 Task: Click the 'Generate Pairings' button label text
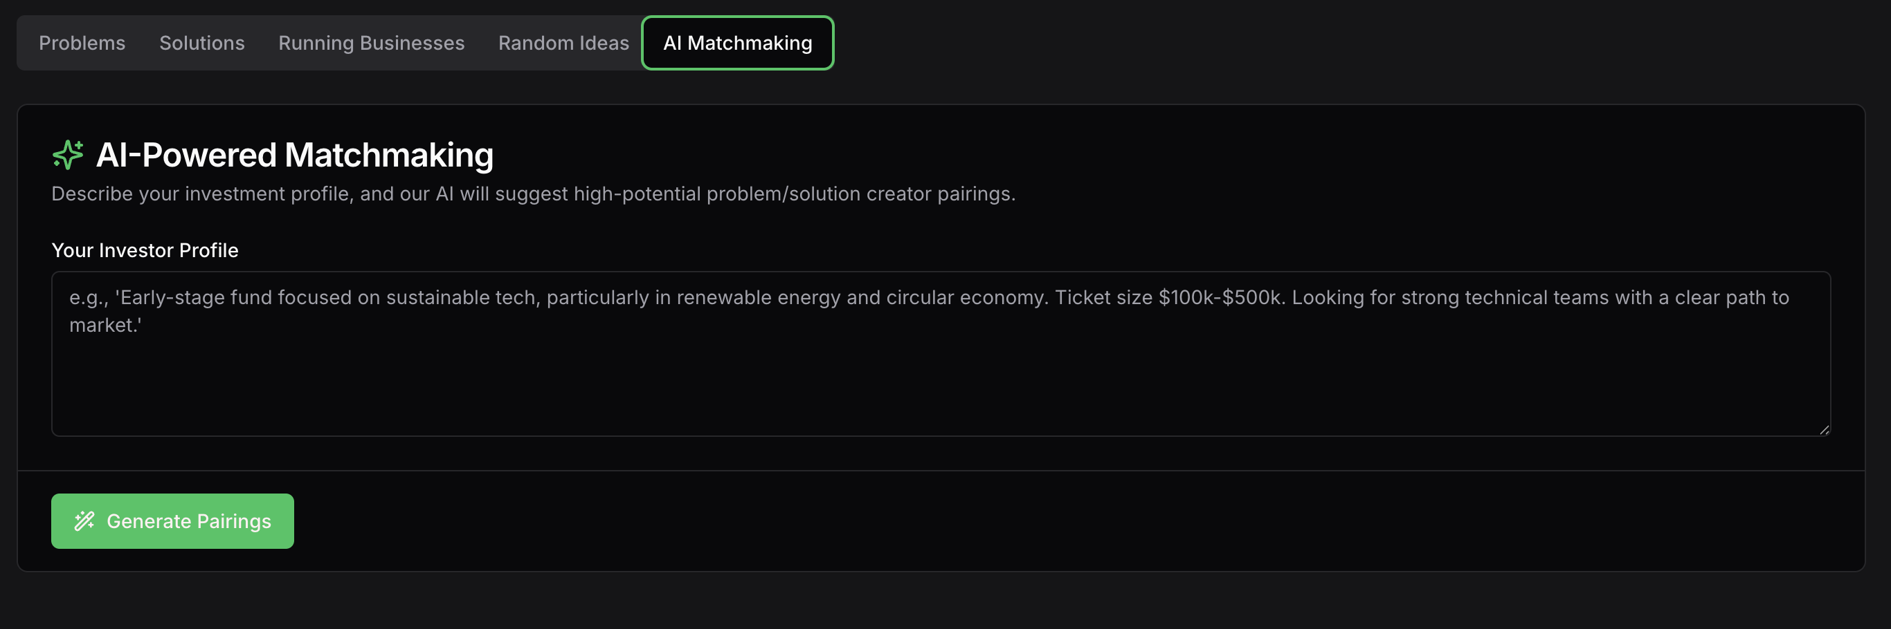[189, 520]
